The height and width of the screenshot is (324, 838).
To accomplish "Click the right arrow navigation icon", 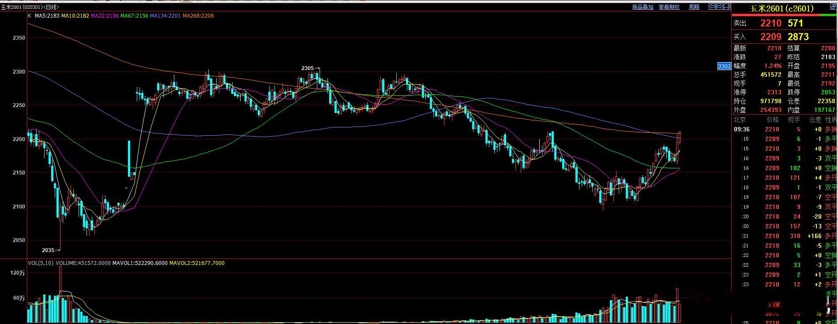I will [x=719, y=7].
